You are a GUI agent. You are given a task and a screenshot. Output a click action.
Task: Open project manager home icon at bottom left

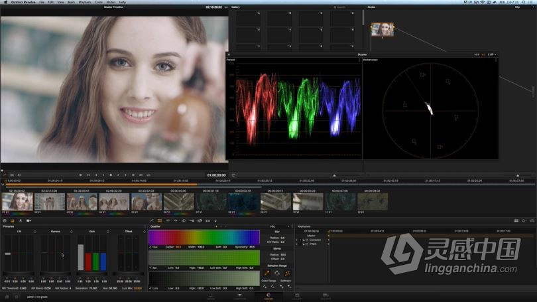point(7,297)
